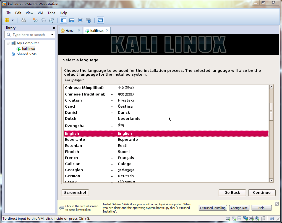Open the View menu
282x223 pixels.
point(29,13)
